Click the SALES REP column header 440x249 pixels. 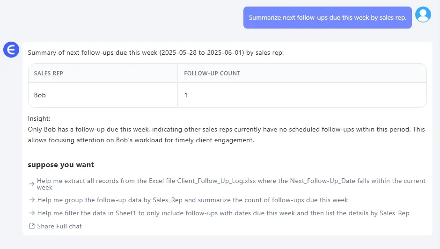coord(49,73)
